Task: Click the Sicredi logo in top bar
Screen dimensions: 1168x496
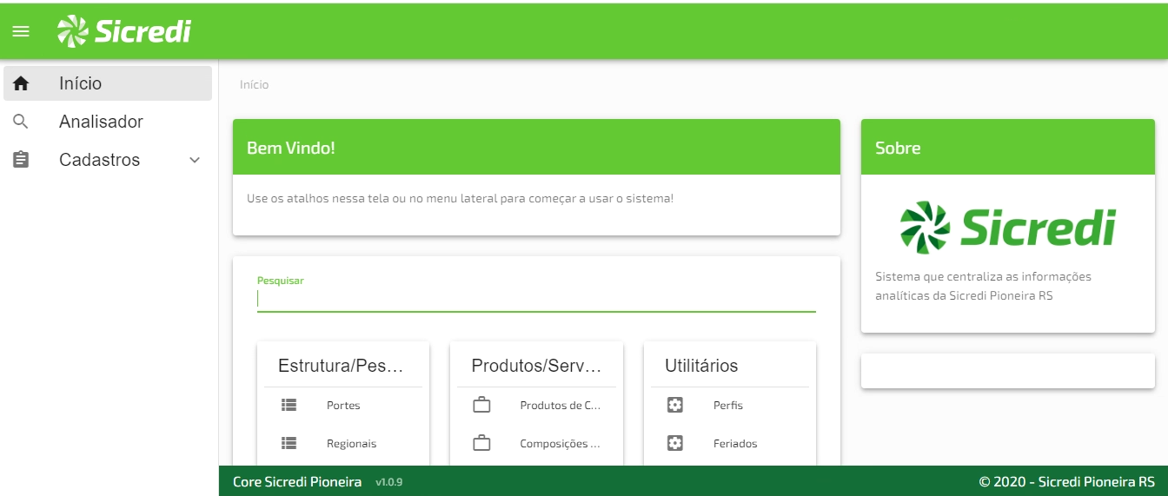Action: tap(124, 31)
